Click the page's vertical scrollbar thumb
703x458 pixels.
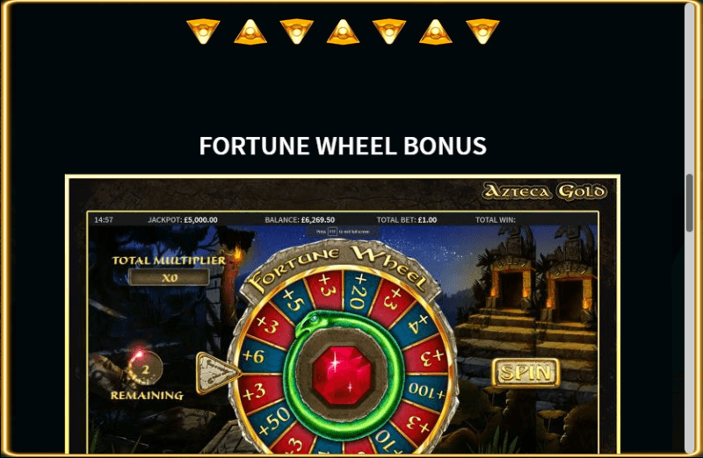[690, 203]
